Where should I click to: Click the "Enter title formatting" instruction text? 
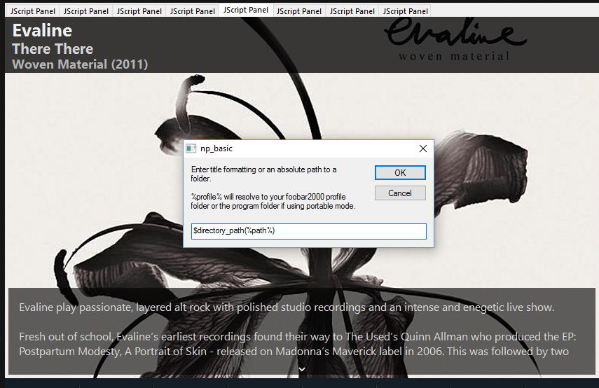point(263,174)
